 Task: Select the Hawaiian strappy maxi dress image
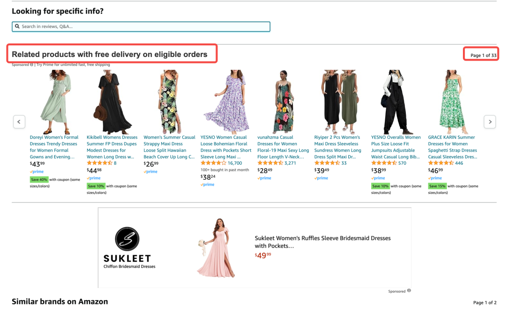[169, 102]
